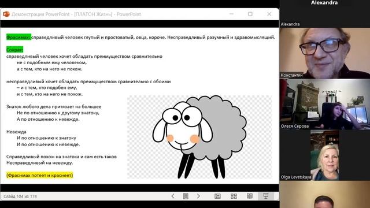Open Reading View book icon

[x=250, y=196]
